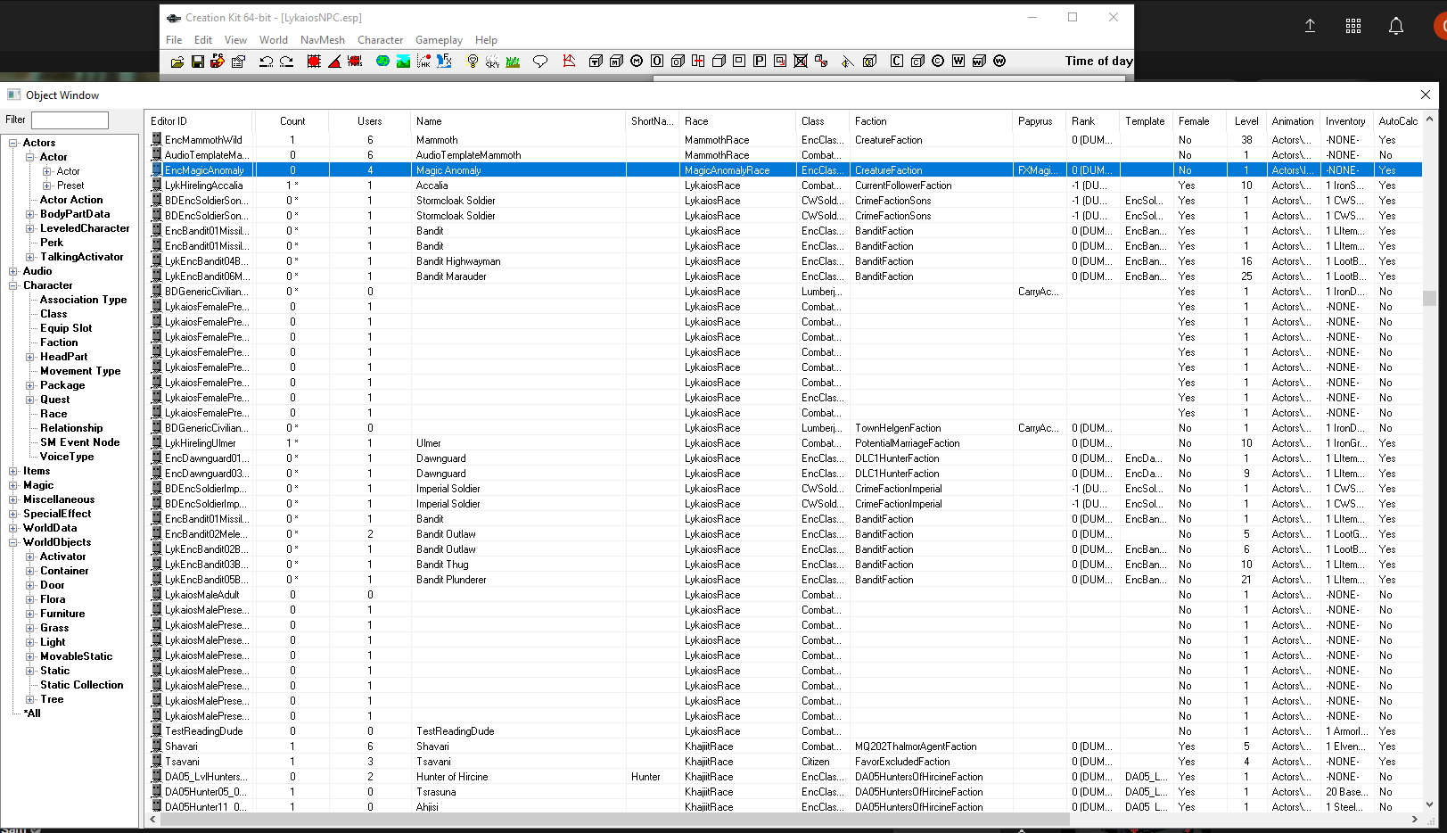This screenshot has width=1447, height=833.
Task: Open the Gameplay menu
Action: [x=439, y=40]
